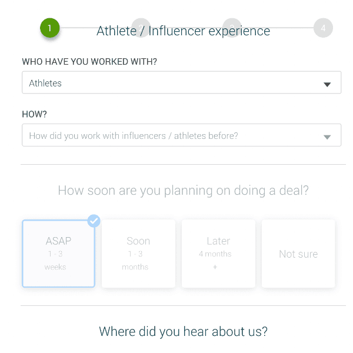Click the blue checkmark badge on ASAP
This screenshot has width=353, height=353.
(94, 221)
